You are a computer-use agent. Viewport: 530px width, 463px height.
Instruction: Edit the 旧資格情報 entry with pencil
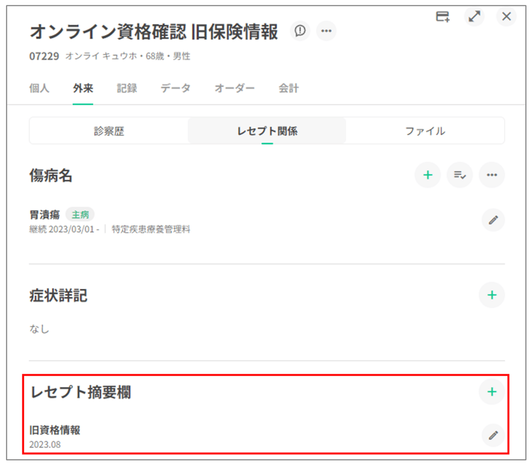coord(493,435)
